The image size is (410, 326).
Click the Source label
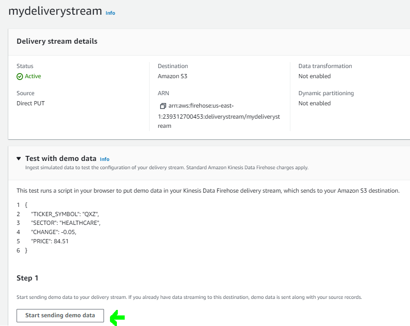click(25, 93)
